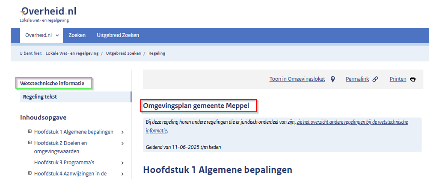Click the Overheid.nl logo
This screenshot has height=189, width=442.
tap(48, 12)
